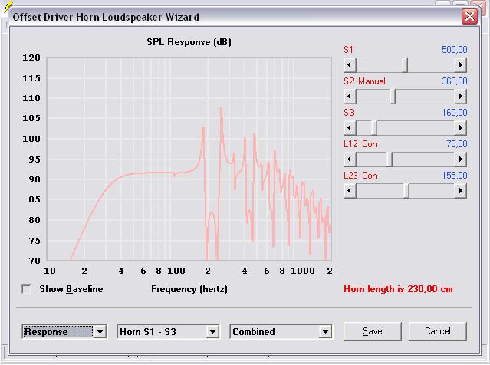Click the L23 value 155,00
The width and height of the screenshot is (490, 365).
coord(455,176)
